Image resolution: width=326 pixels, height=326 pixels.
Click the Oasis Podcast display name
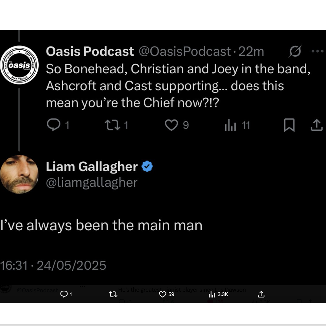[90, 51]
